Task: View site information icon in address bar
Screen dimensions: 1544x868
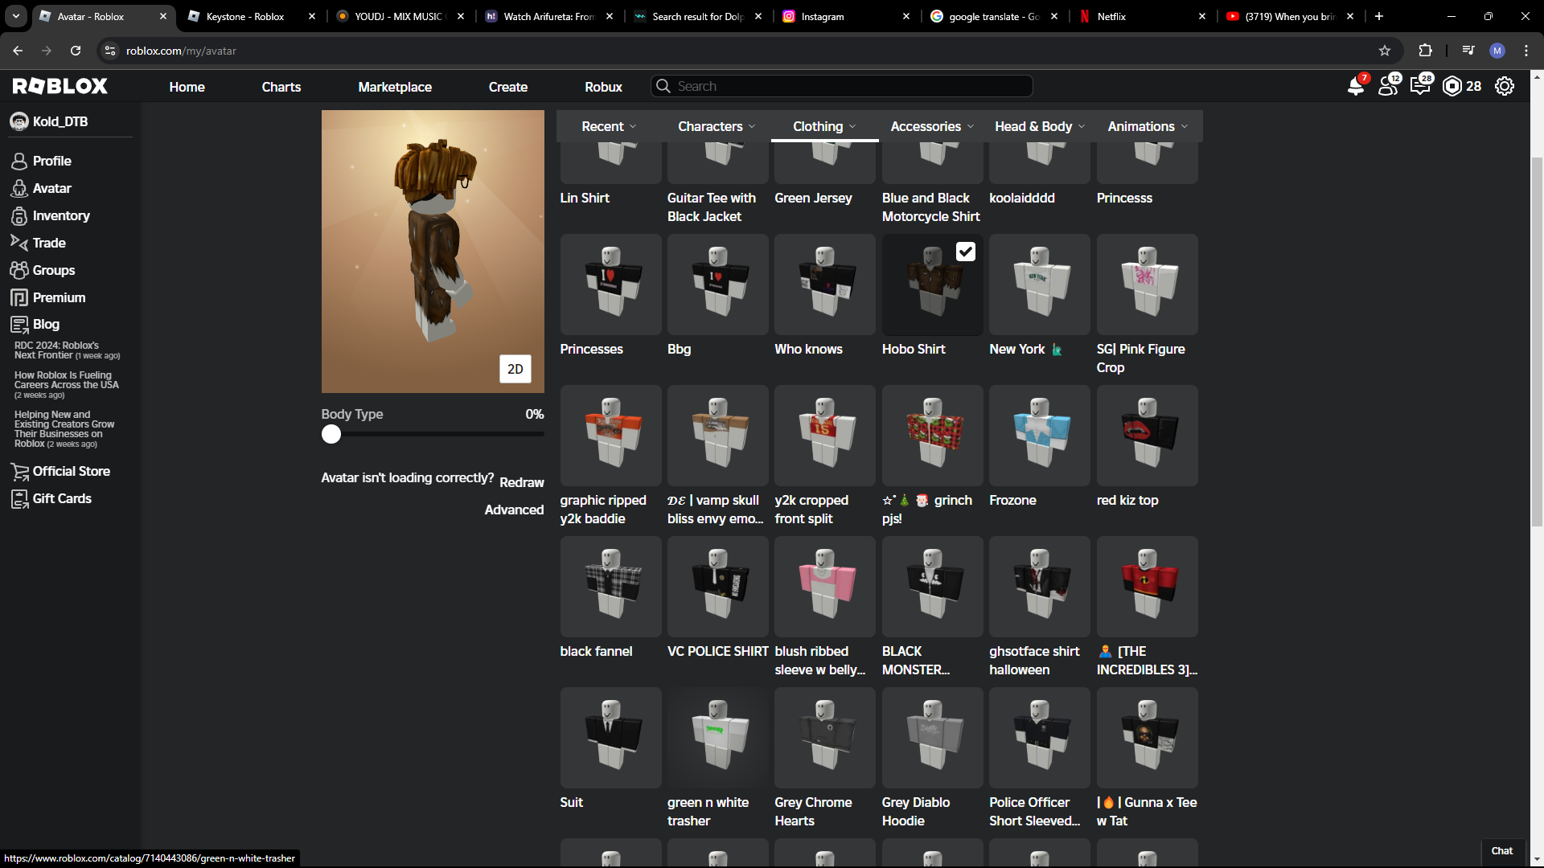Action: (x=111, y=51)
